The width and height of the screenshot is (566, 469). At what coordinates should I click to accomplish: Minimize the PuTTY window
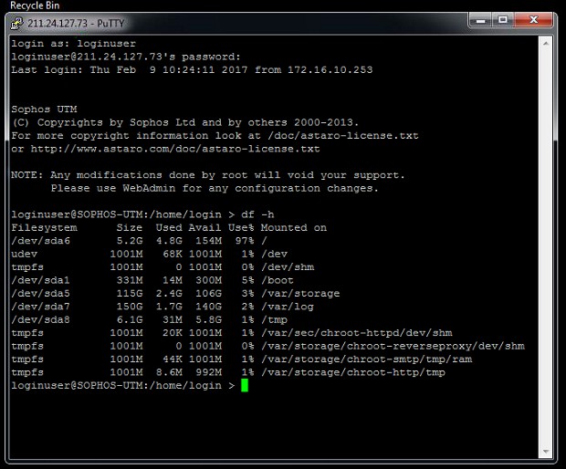pyautogui.click(x=480, y=20)
